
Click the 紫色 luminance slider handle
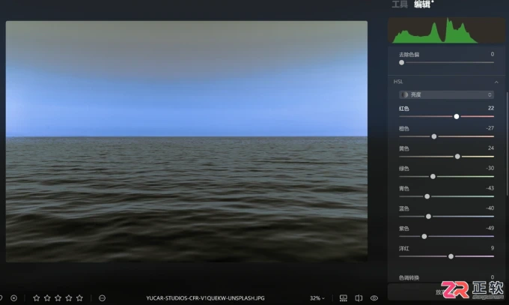coord(424,236)
